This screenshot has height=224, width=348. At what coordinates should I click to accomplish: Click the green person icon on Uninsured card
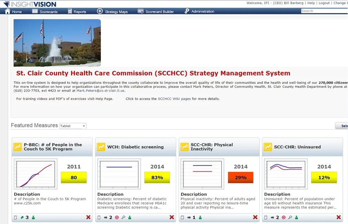click(x=297, y=217)
